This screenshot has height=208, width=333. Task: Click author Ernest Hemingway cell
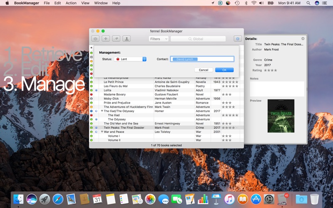click(167, 124)
